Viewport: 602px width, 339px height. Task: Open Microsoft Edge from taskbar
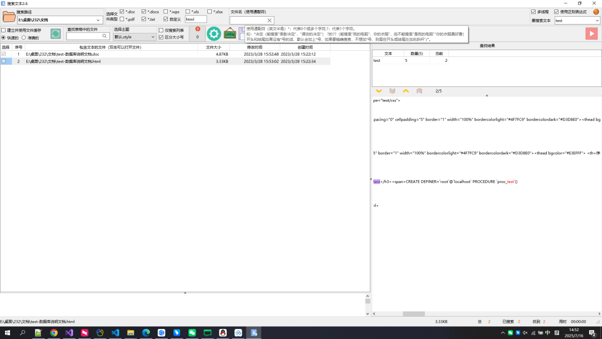tap(146, 333)
